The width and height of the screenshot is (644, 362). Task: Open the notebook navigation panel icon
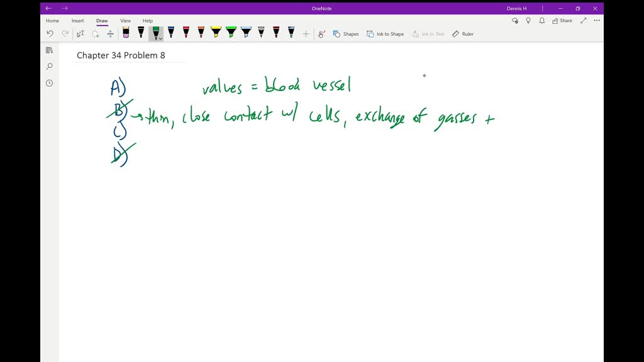49,50
